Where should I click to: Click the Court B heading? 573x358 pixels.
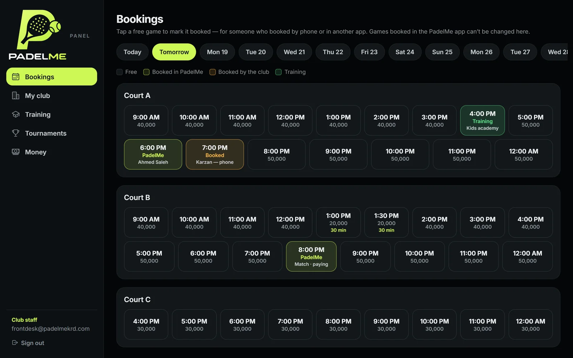click(137, 198)
